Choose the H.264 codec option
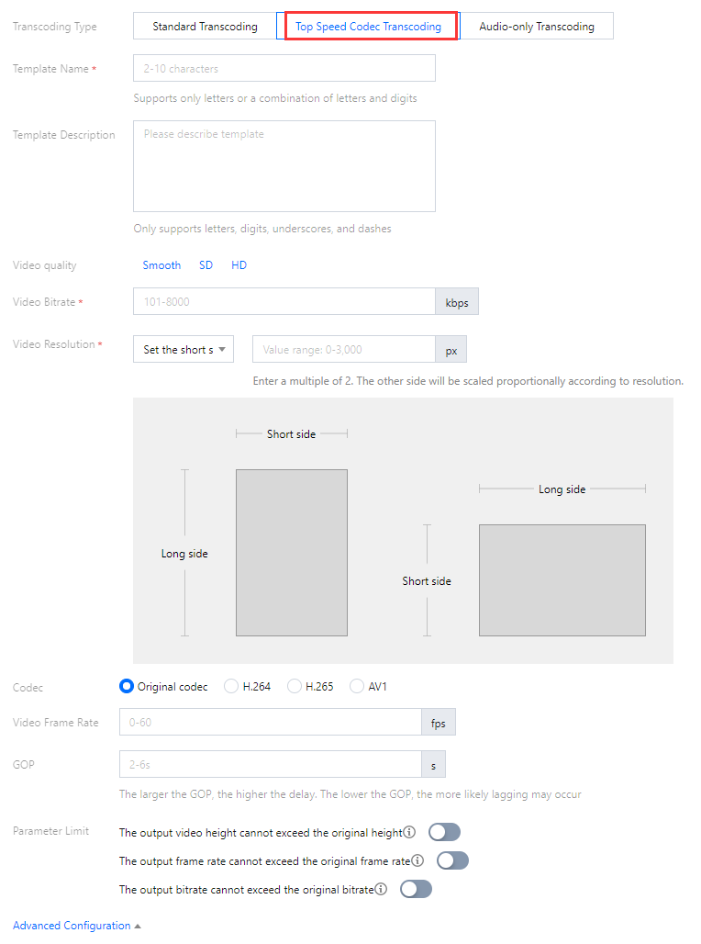The width and height of the screenshot is (701, 944). click(x=232, y=687)
